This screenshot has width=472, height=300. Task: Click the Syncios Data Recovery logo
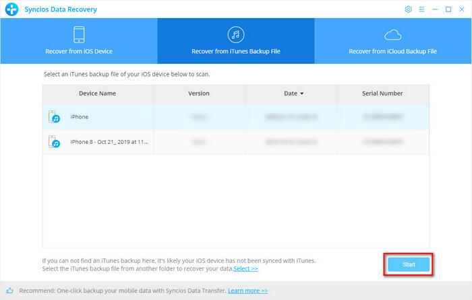tap(9, 9)
